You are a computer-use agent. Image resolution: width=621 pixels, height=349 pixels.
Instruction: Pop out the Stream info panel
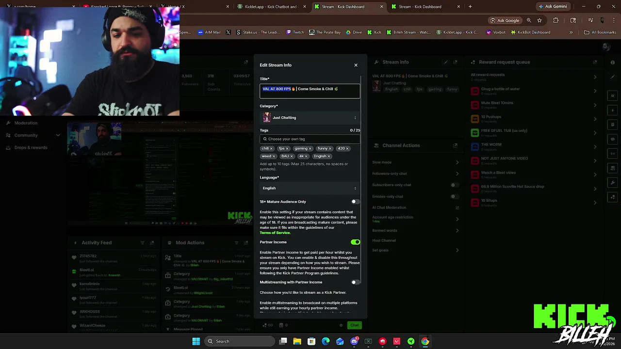click(x=455, y=62)
